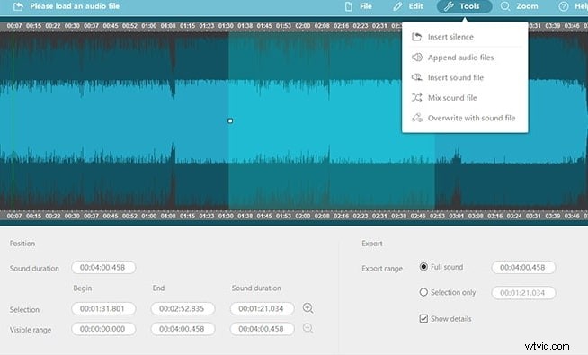The image size is (588, 355).
Task: Choose Mix sound file
Action: click(x=465, y=98)
